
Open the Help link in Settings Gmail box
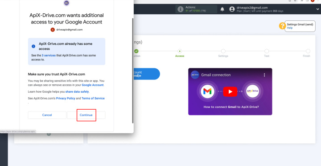pos(290,28)
